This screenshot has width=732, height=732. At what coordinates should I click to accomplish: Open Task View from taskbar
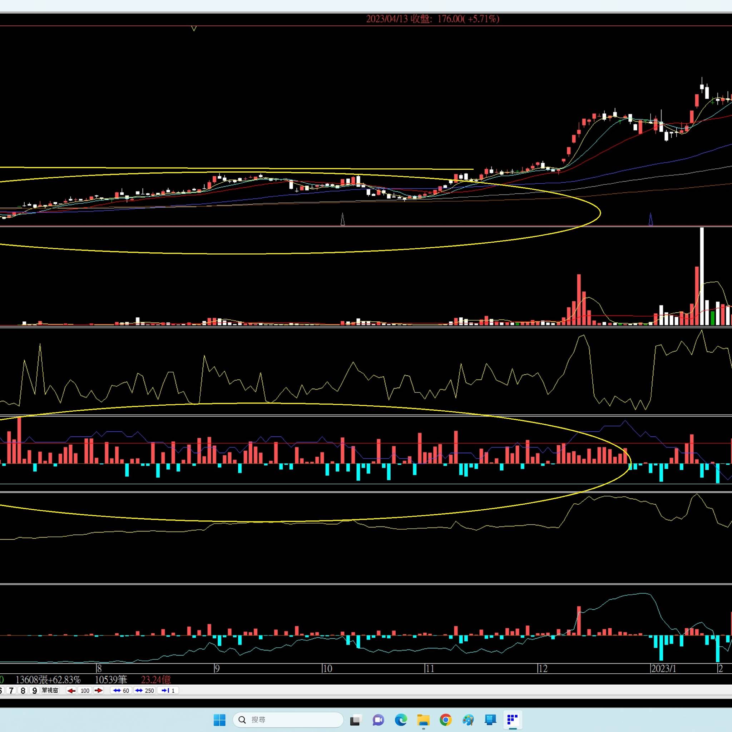click(x=355, y=719)
